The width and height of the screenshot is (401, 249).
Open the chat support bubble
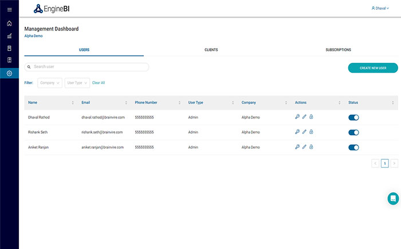(393, 199)
